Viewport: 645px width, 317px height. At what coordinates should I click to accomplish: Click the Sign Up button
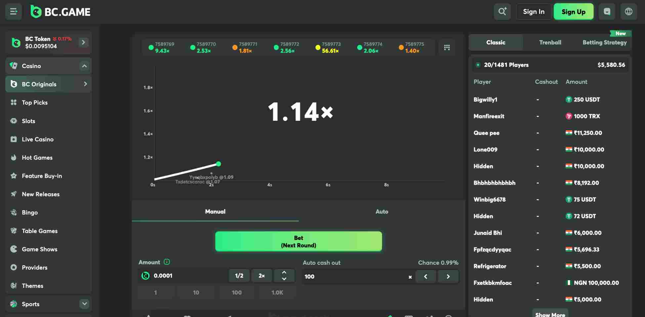(574, 12)
